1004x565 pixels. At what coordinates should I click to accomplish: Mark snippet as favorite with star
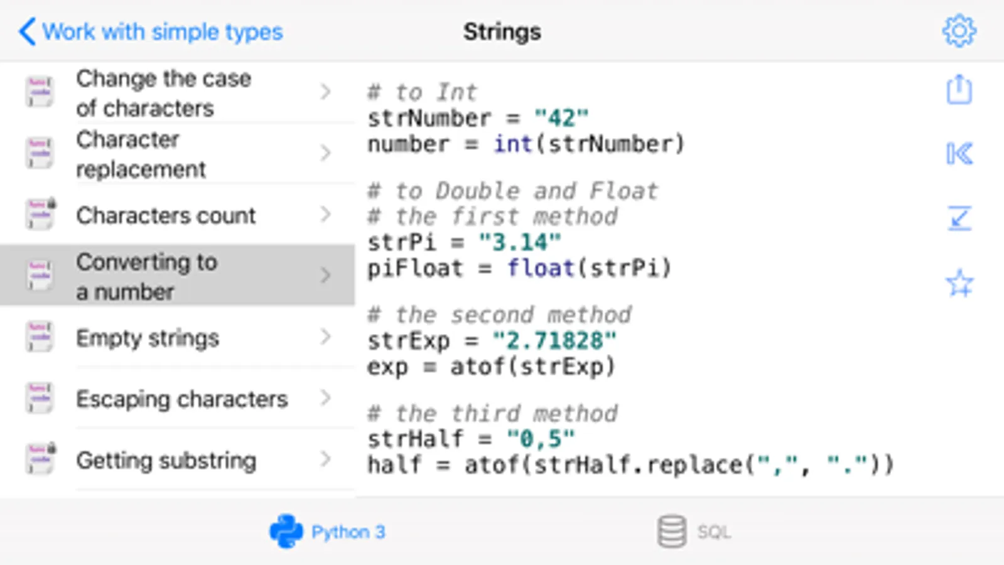[x=959, y=283]
